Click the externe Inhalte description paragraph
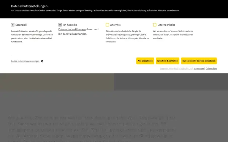Screen dimensions: 228x142 coord(173,34)
